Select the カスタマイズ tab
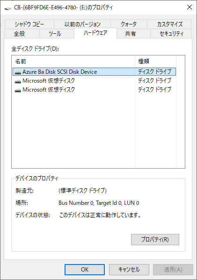Image resolution: width=197 pixels, height=280 pixels. (x=169, y=24)
